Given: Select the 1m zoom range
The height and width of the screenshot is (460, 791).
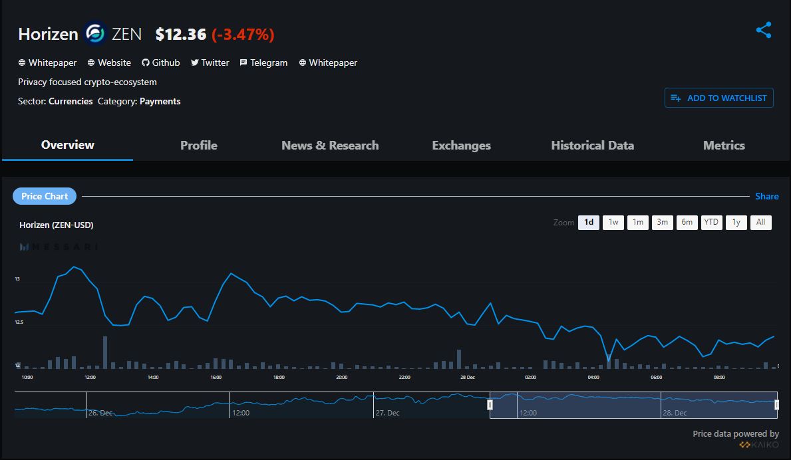Looking at the screenshot, I should 637,223.
